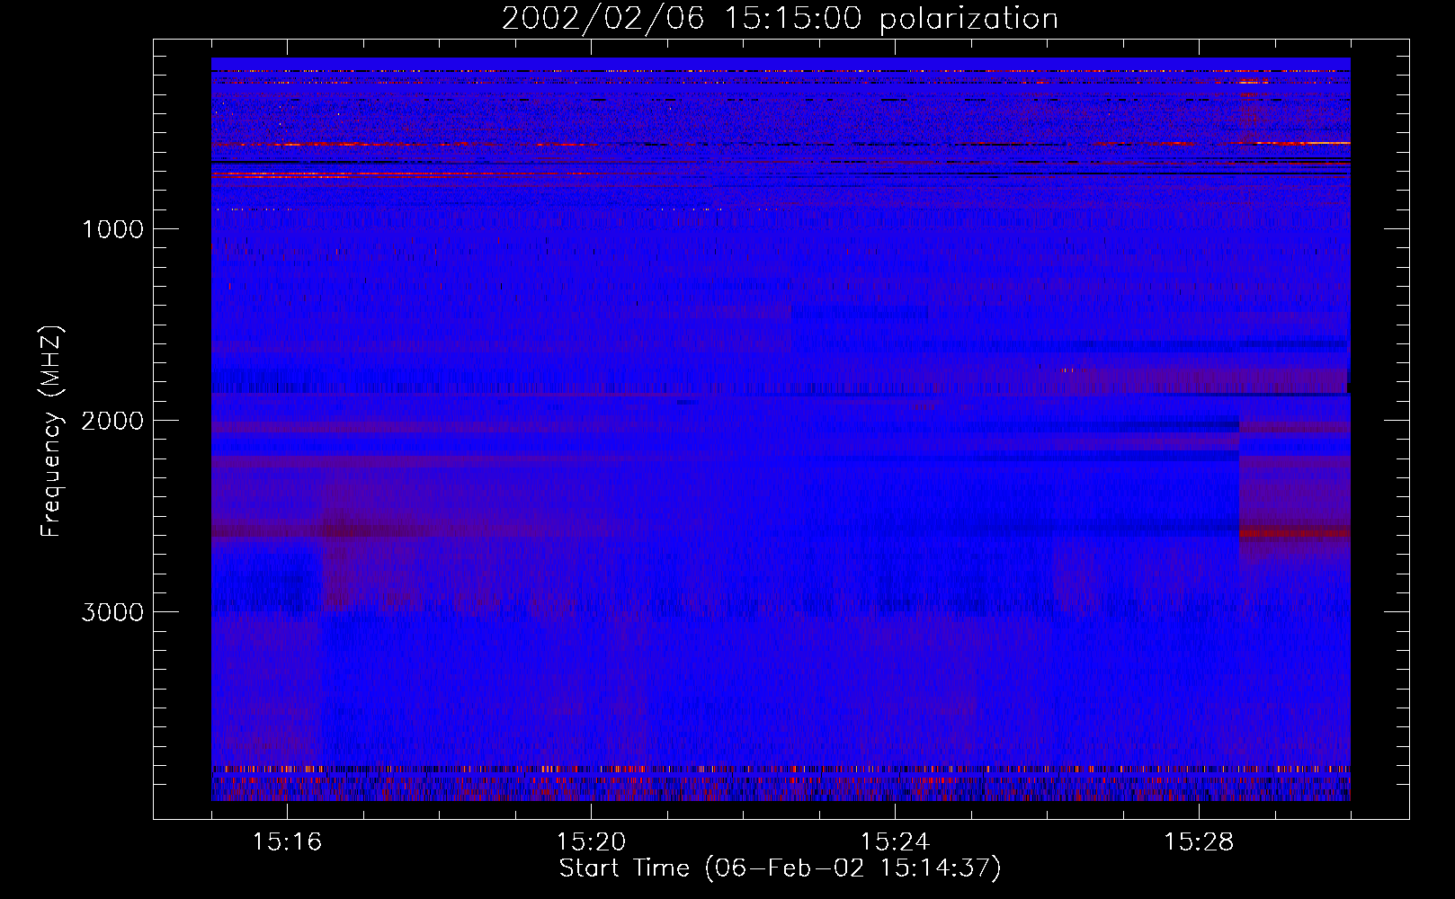The width and height of the screenshot is (1455, 899).
Task: Click the '3000' frequency tick label
Action: tap(113, 612)
